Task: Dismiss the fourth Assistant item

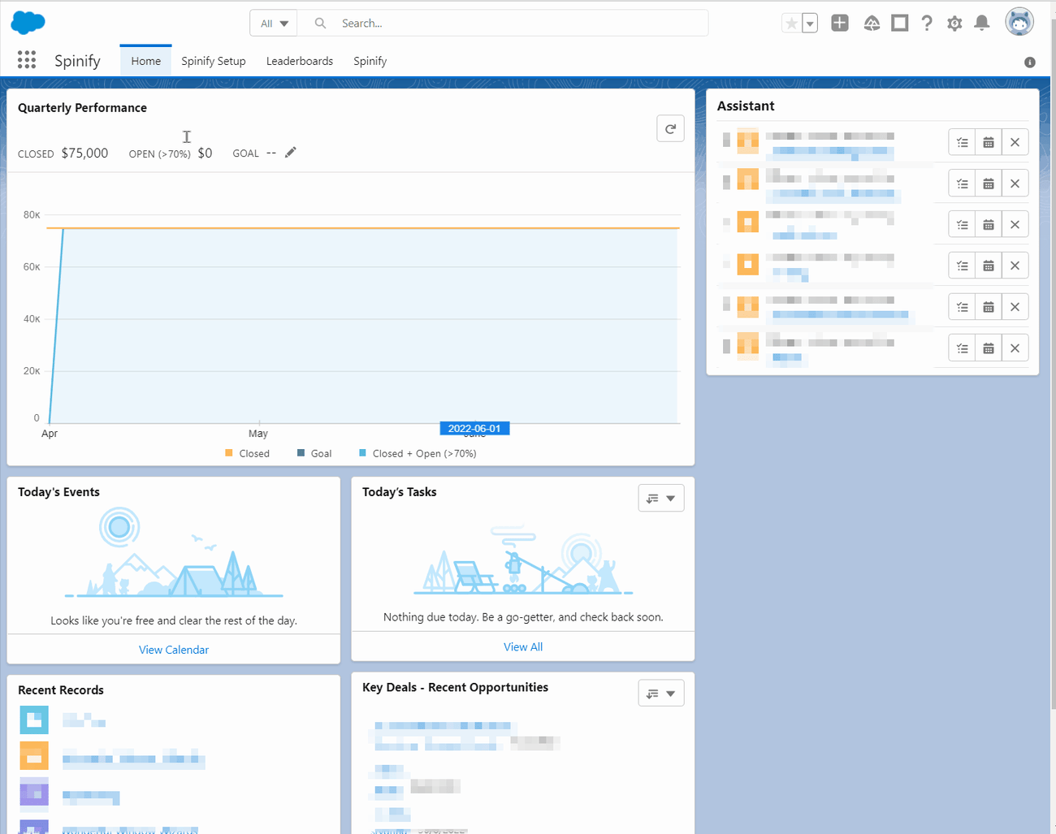Action: 1015,266
